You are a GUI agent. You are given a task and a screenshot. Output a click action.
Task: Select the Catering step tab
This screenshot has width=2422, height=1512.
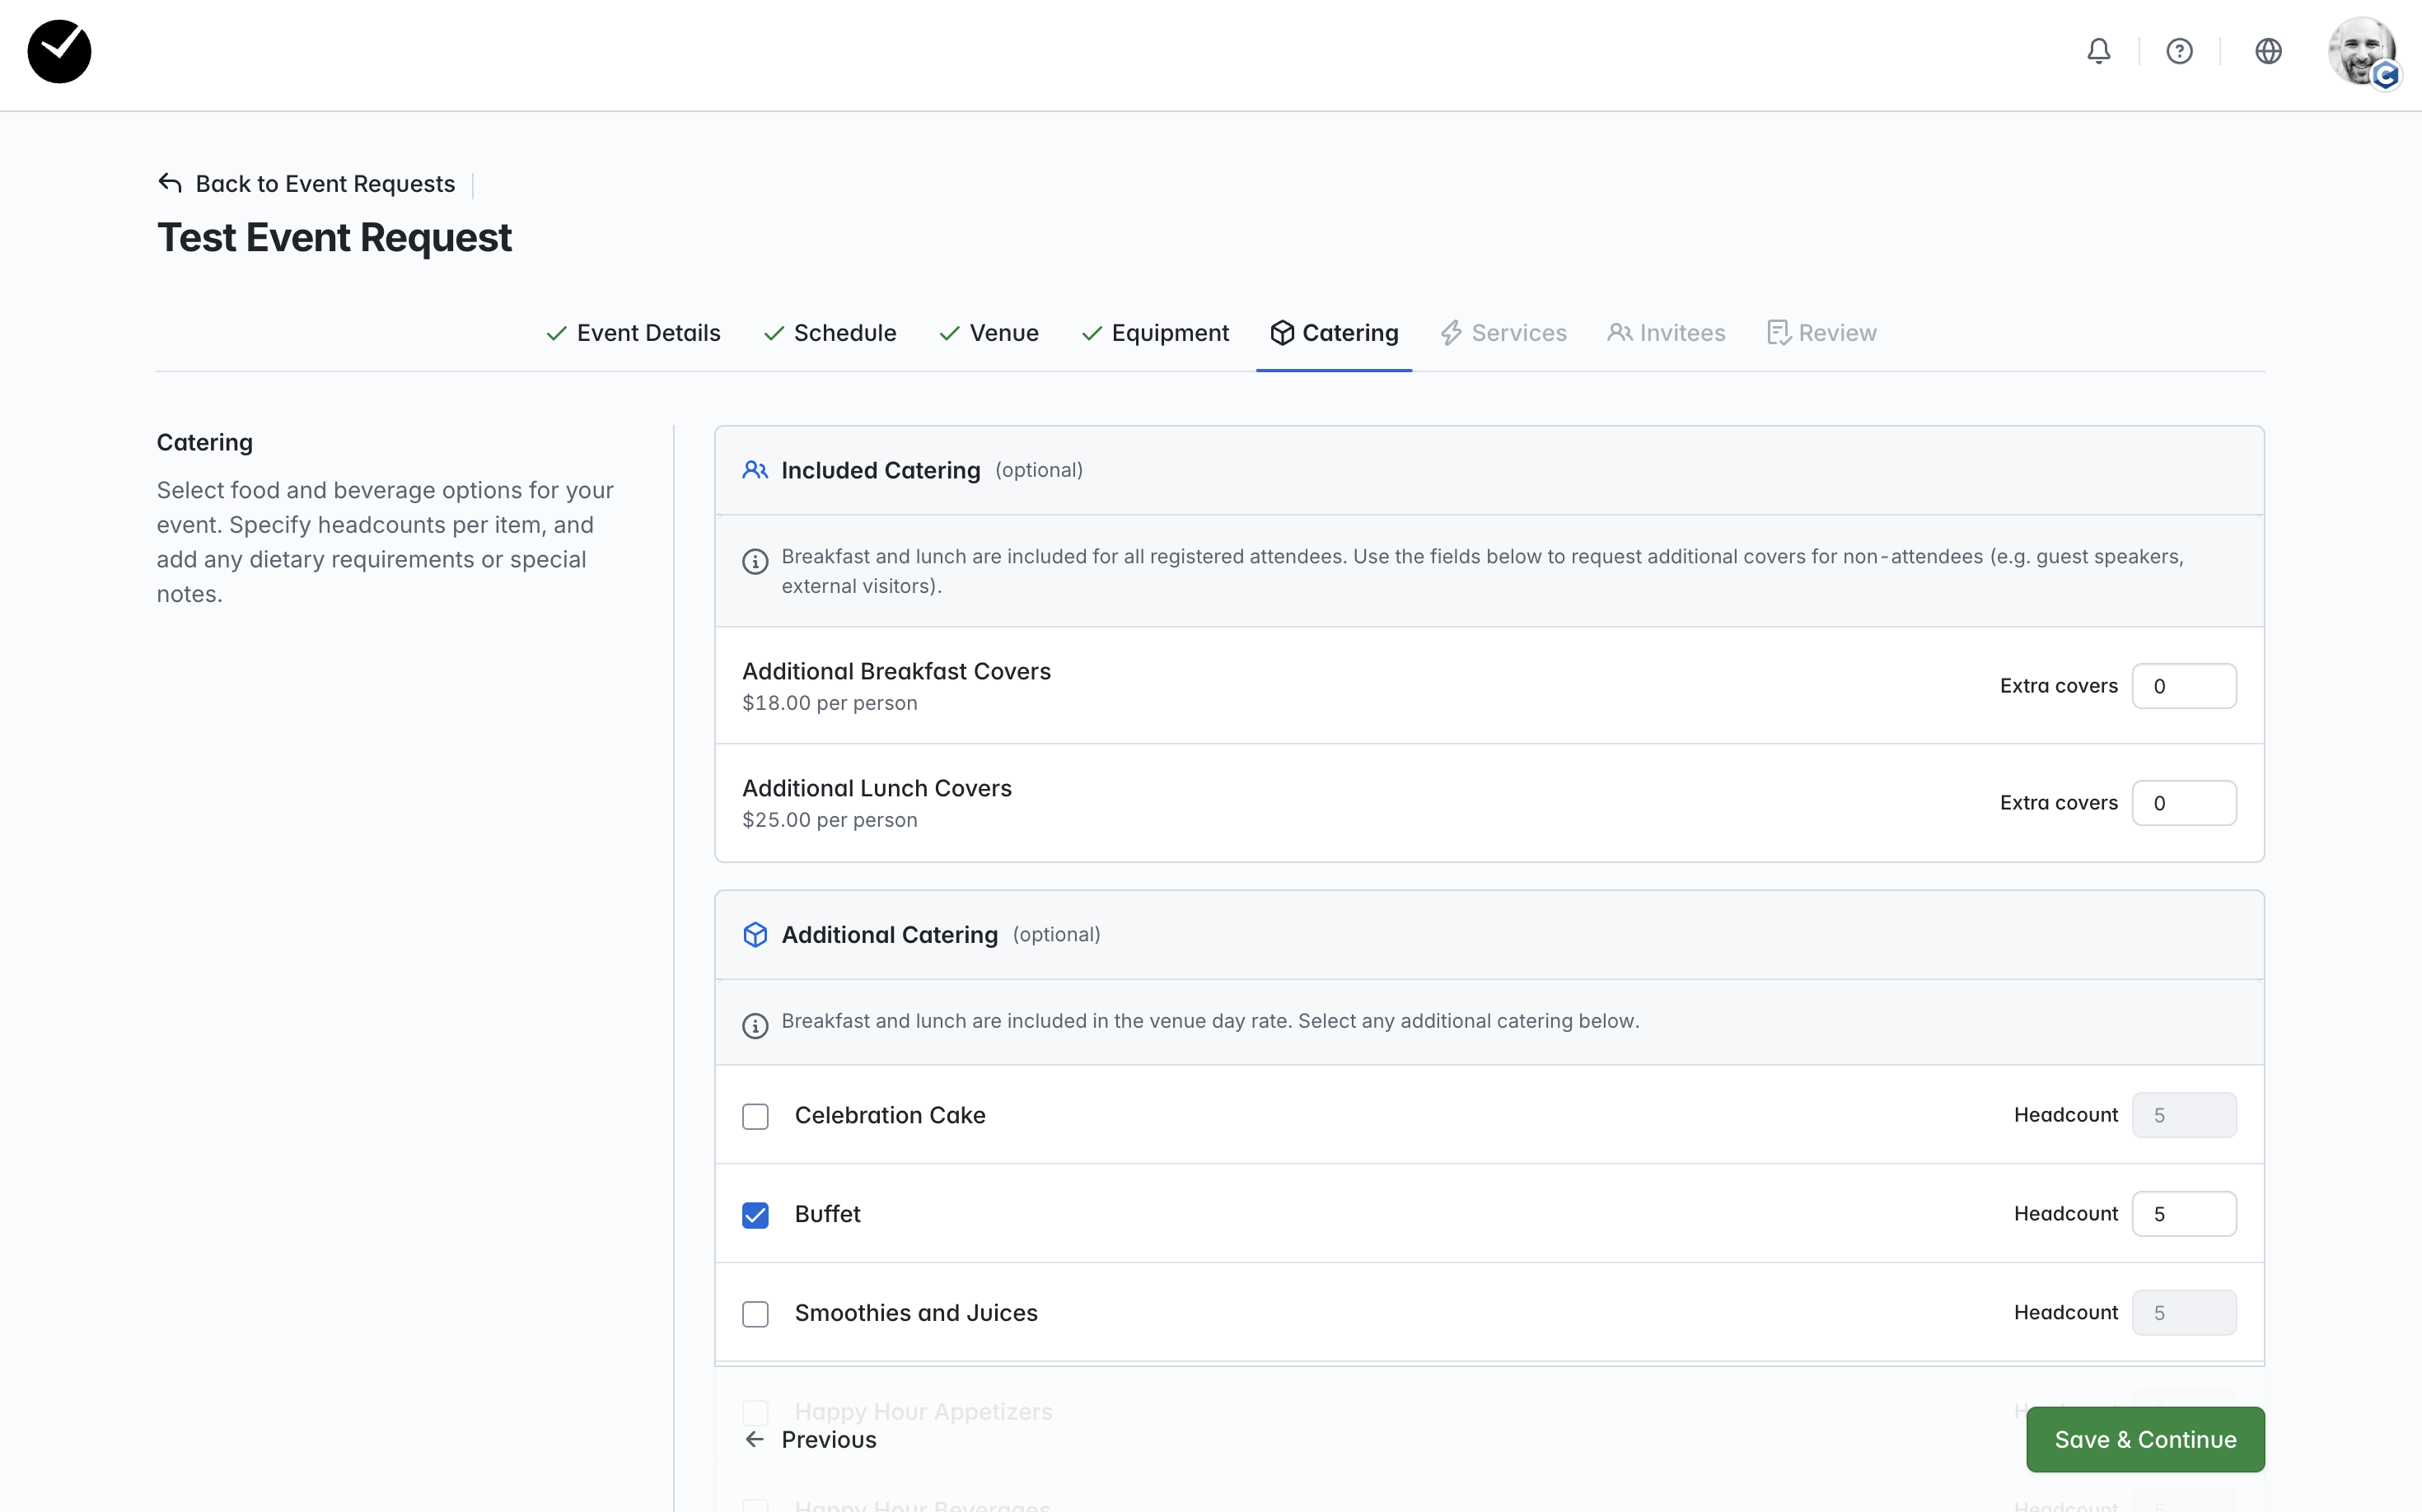[x=1334, y=333]
